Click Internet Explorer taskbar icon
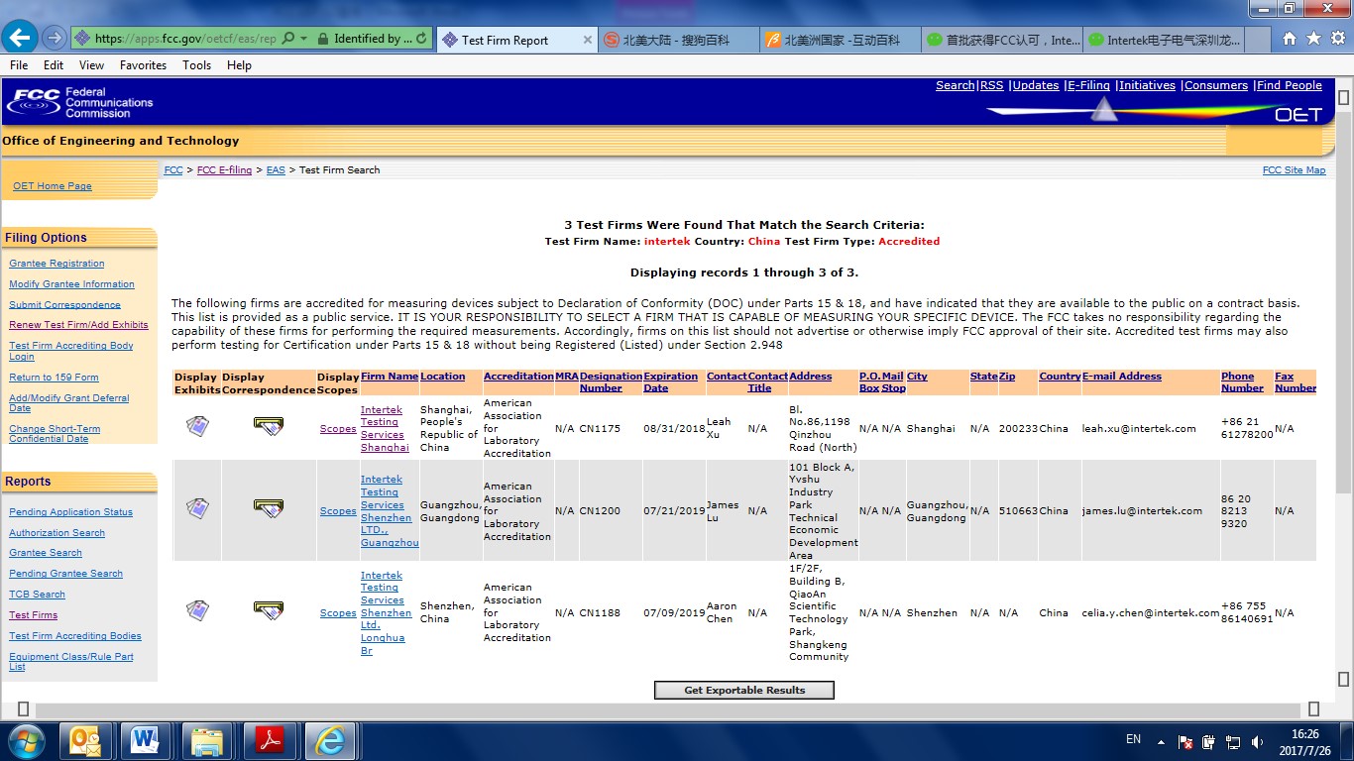Viewport: 1354px width, 761px height. (x=330, y=740)
